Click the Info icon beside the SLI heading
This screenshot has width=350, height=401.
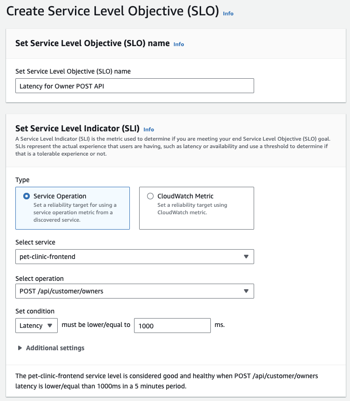[148, 129]
